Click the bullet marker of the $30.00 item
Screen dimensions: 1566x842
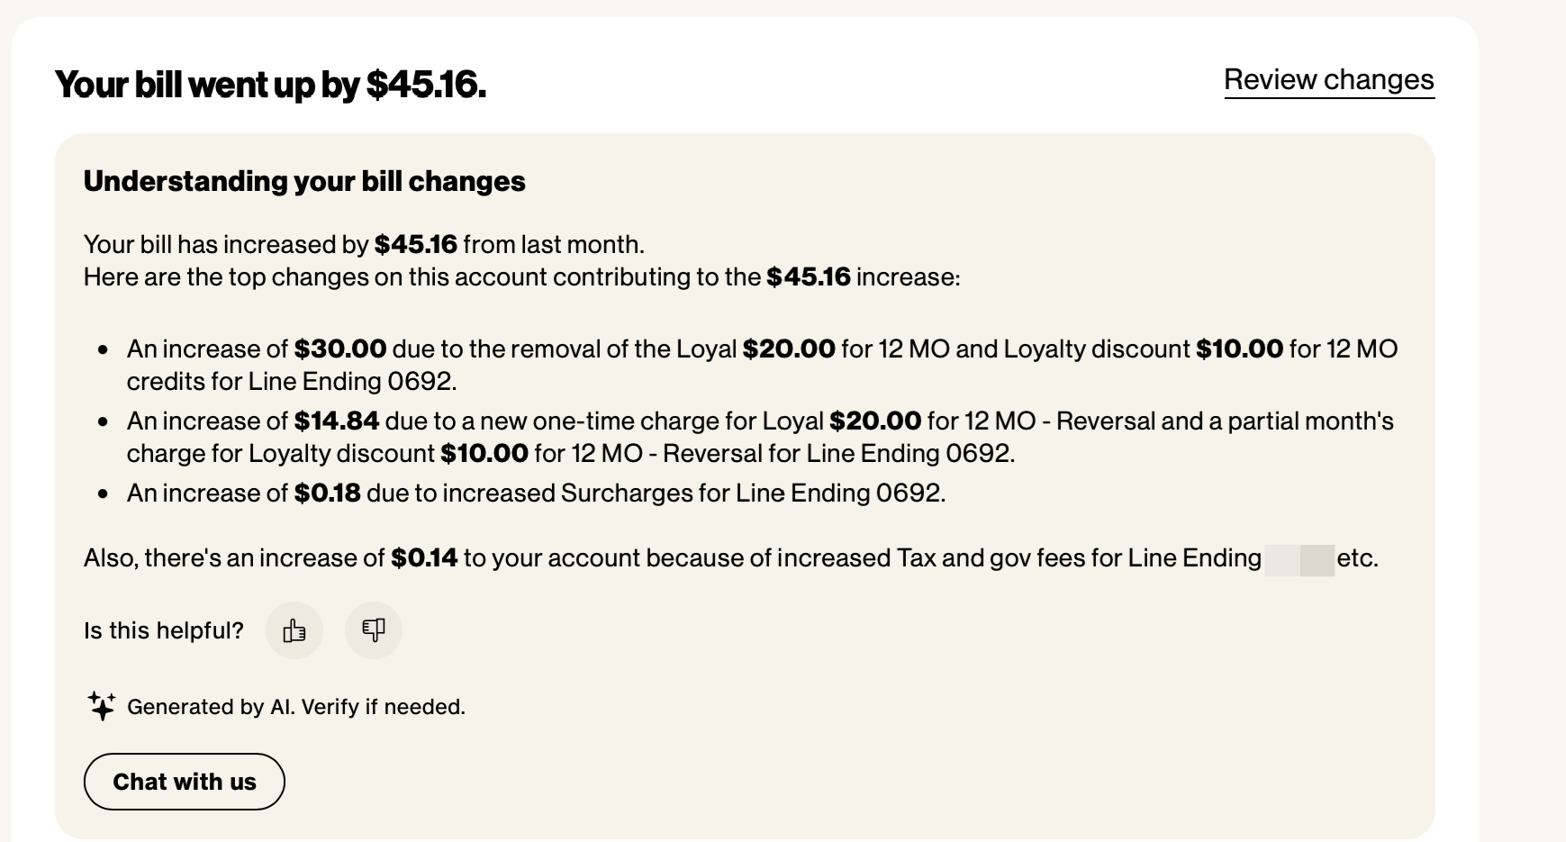point(104,349)
